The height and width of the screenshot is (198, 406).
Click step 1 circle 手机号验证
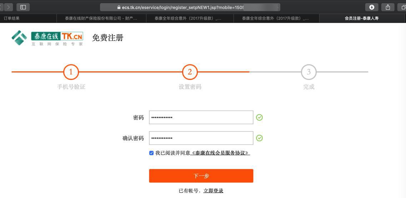pos(71,72)
